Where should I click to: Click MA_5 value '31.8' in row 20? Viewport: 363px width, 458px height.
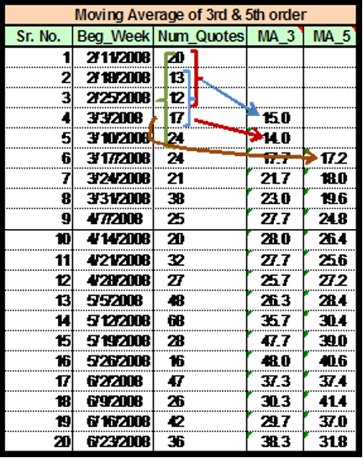pos(330,441)
